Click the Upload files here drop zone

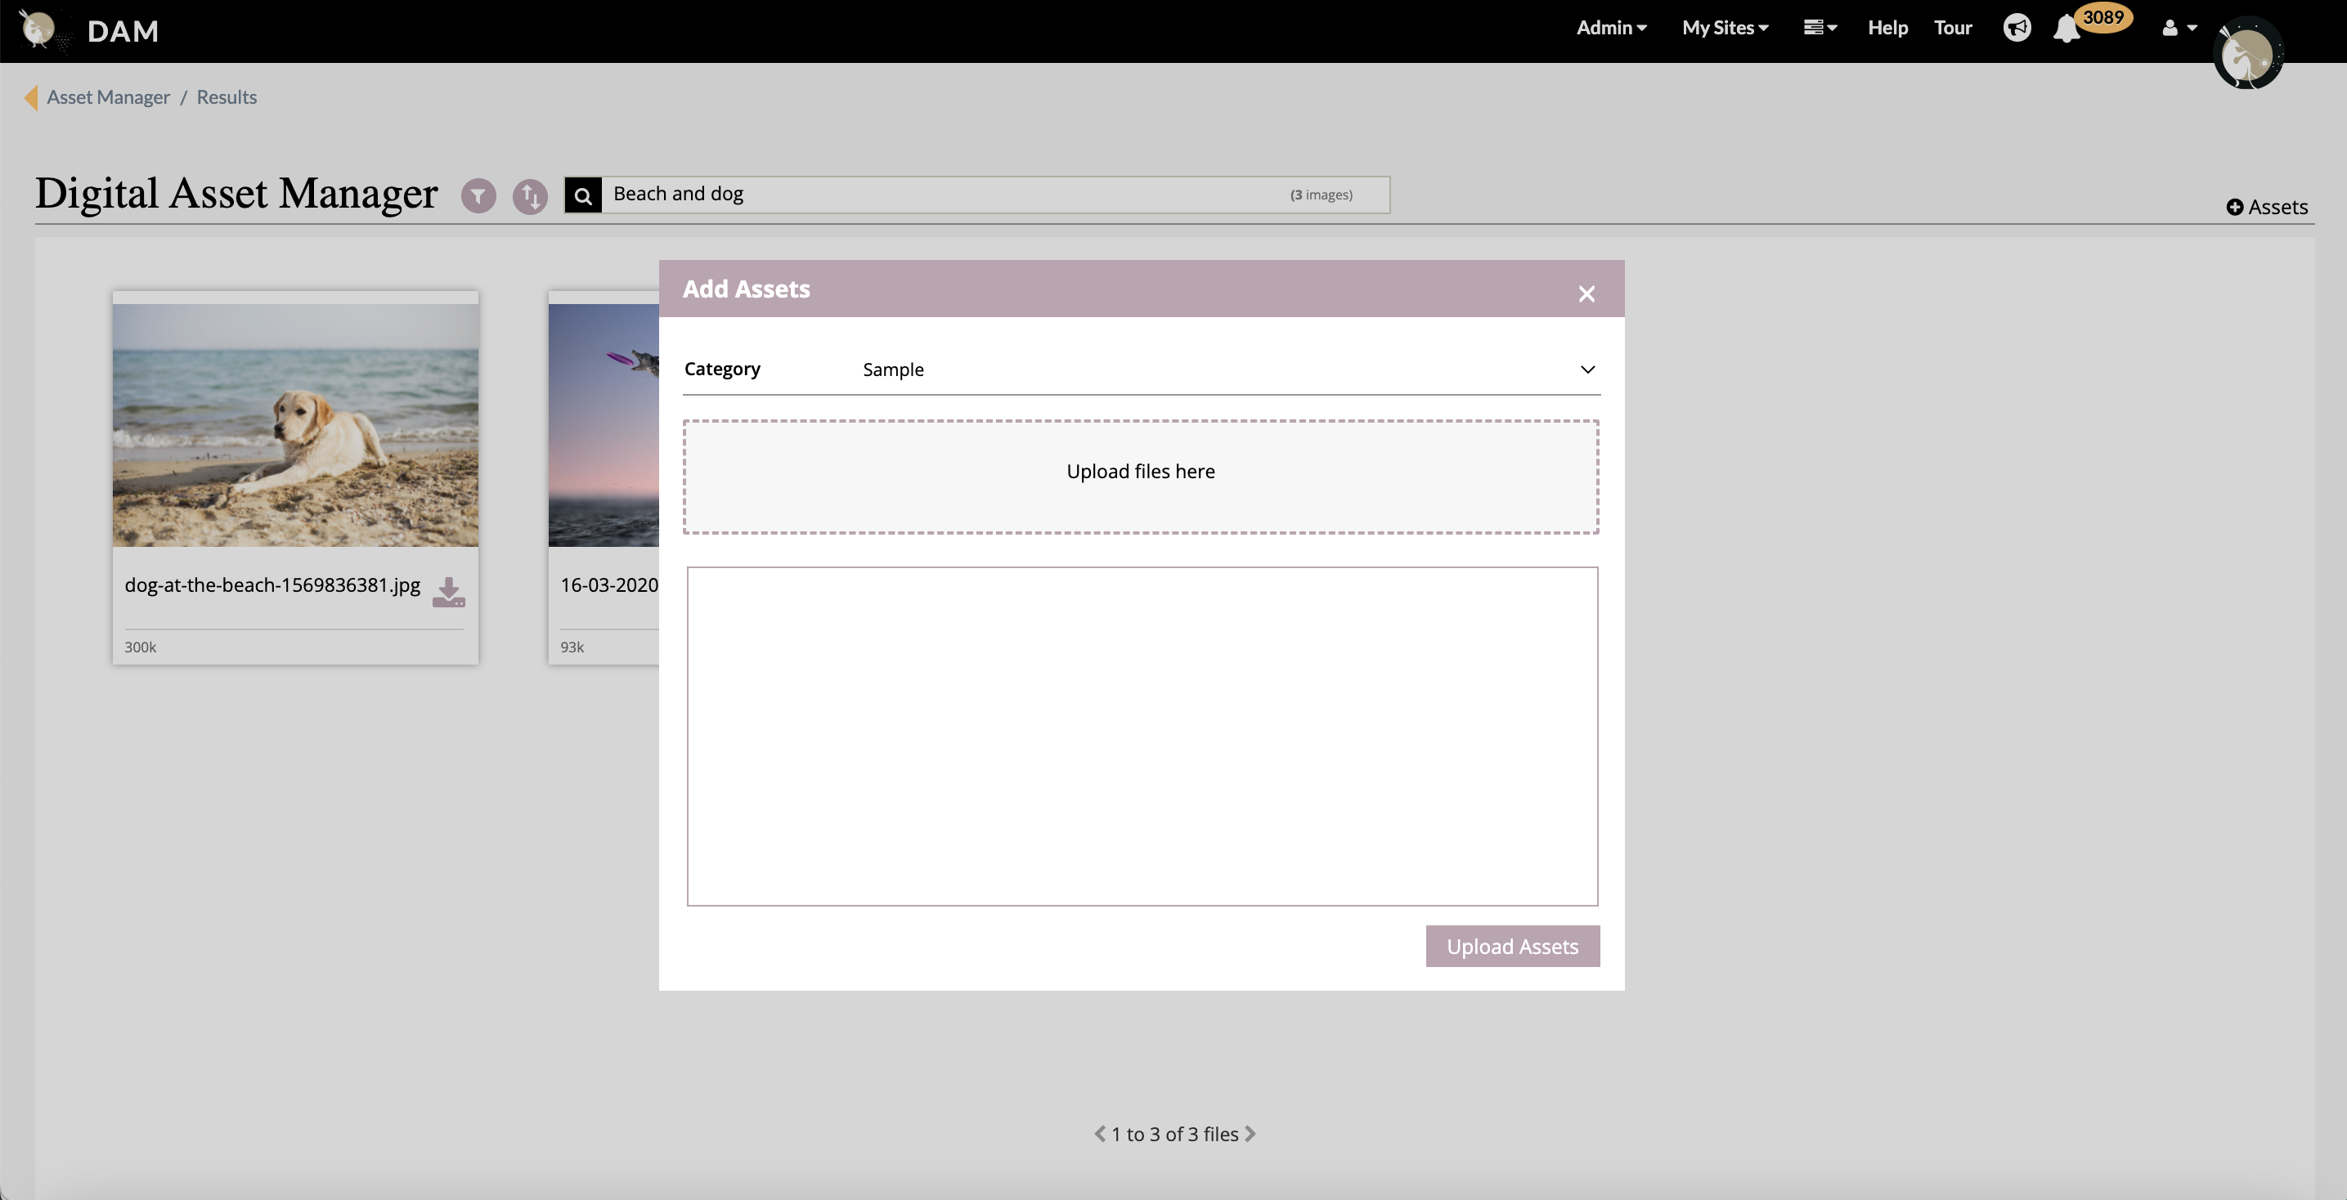tap(1141, 477)
